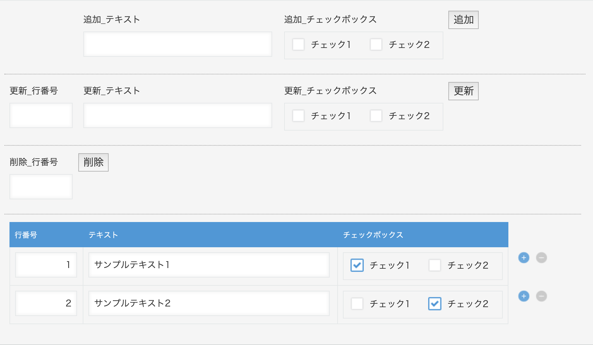Remove row 2 with the minus icon

pos(541,296)
